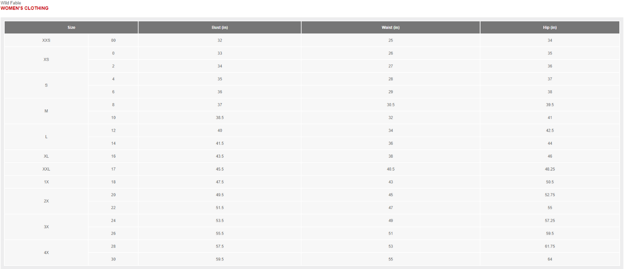The image size is (624, 269).
Task: Click hip value 48.25
Action: (550, 169)
